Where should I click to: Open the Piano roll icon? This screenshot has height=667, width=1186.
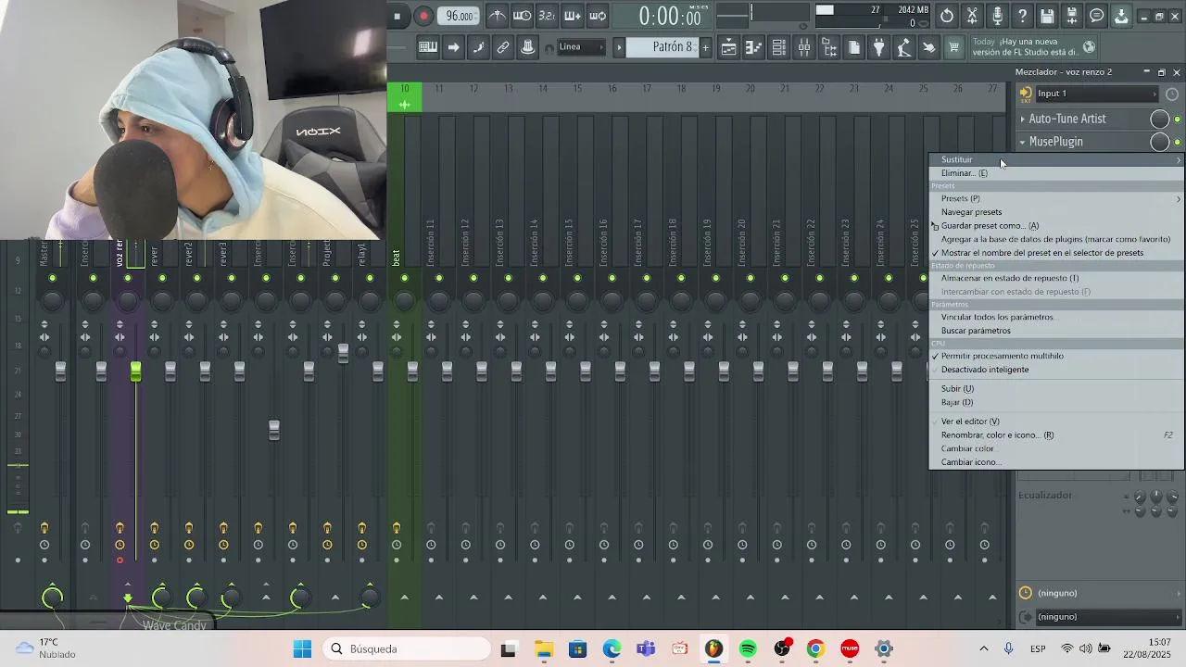pos(754,47)
